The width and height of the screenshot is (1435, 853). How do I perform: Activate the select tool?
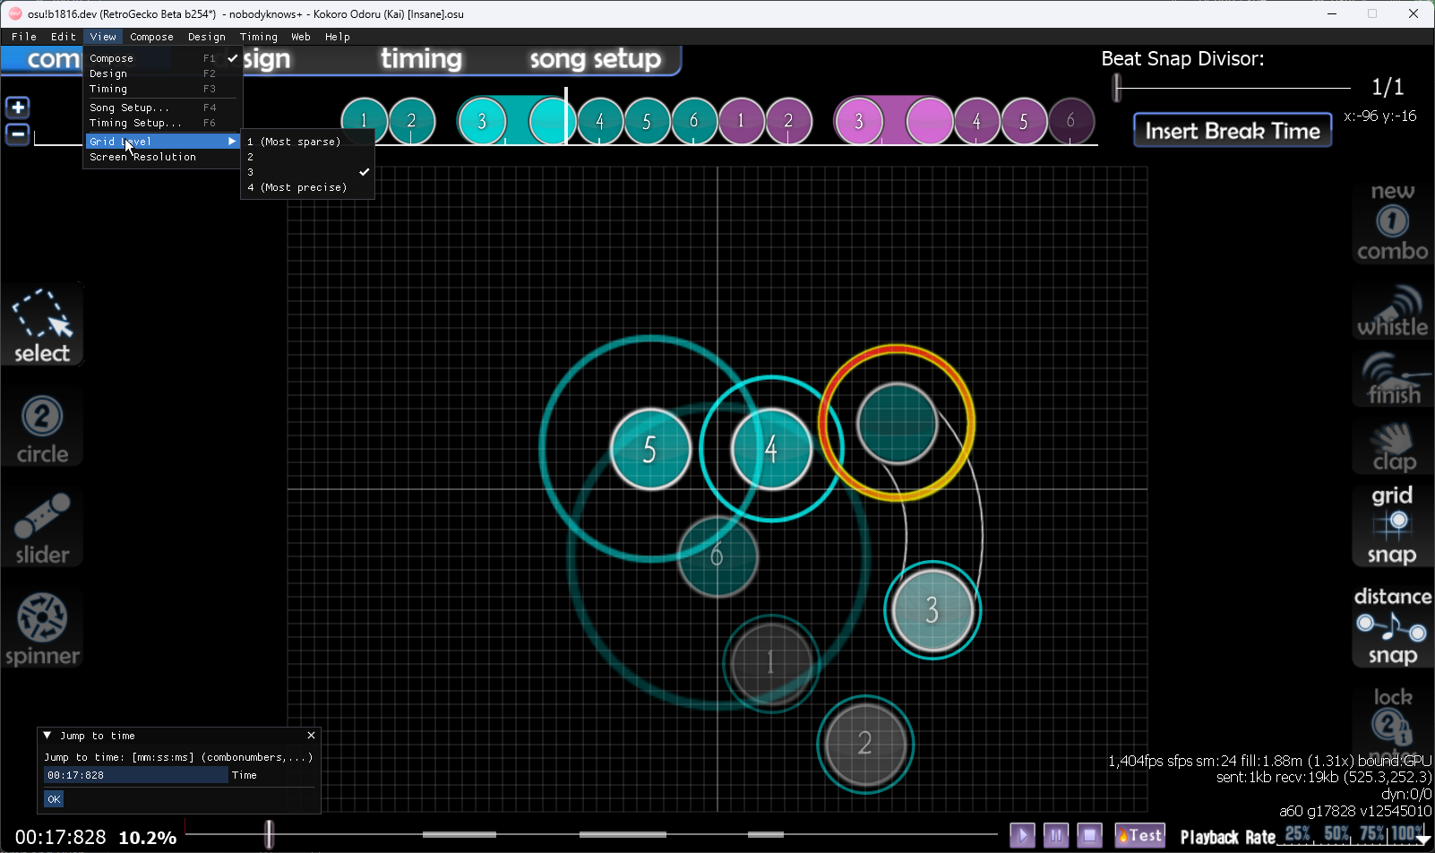click(x=42, y=326)
